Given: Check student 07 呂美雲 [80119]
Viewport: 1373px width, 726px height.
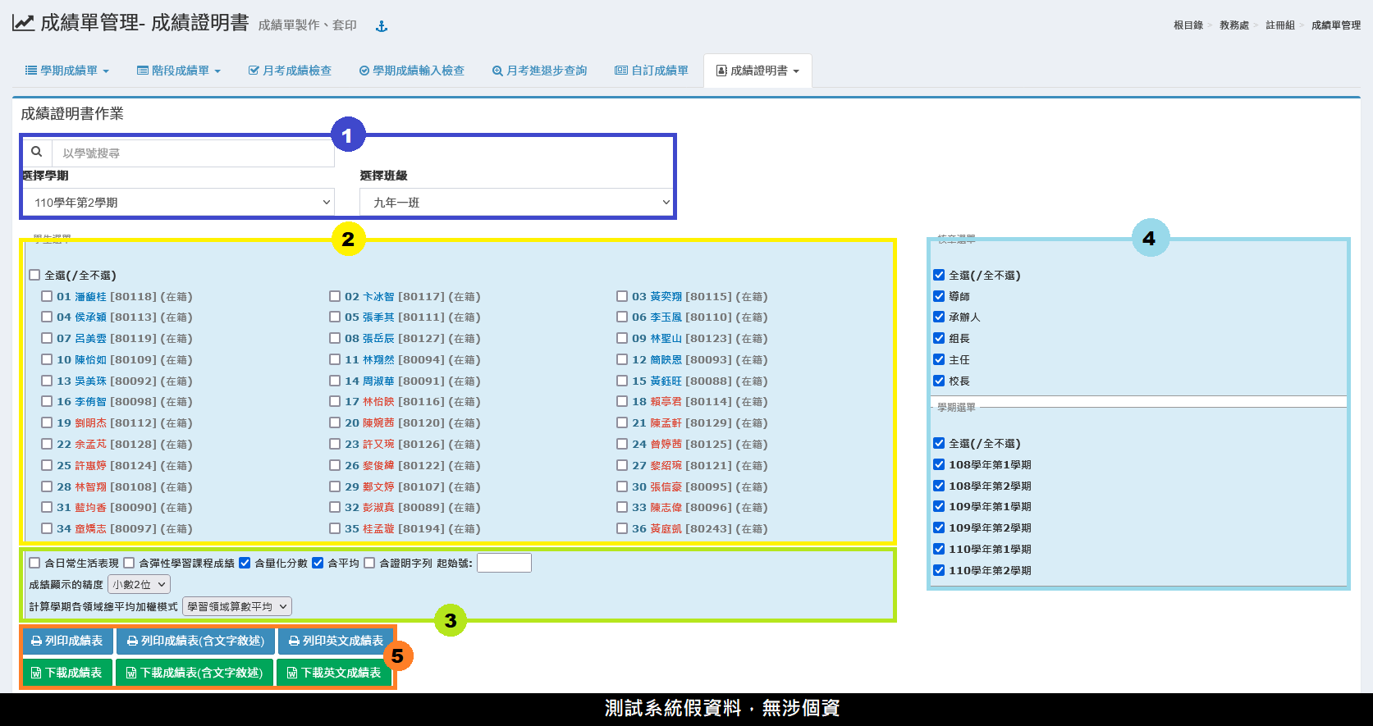Looking at the screenshot, I should point(47,338).
